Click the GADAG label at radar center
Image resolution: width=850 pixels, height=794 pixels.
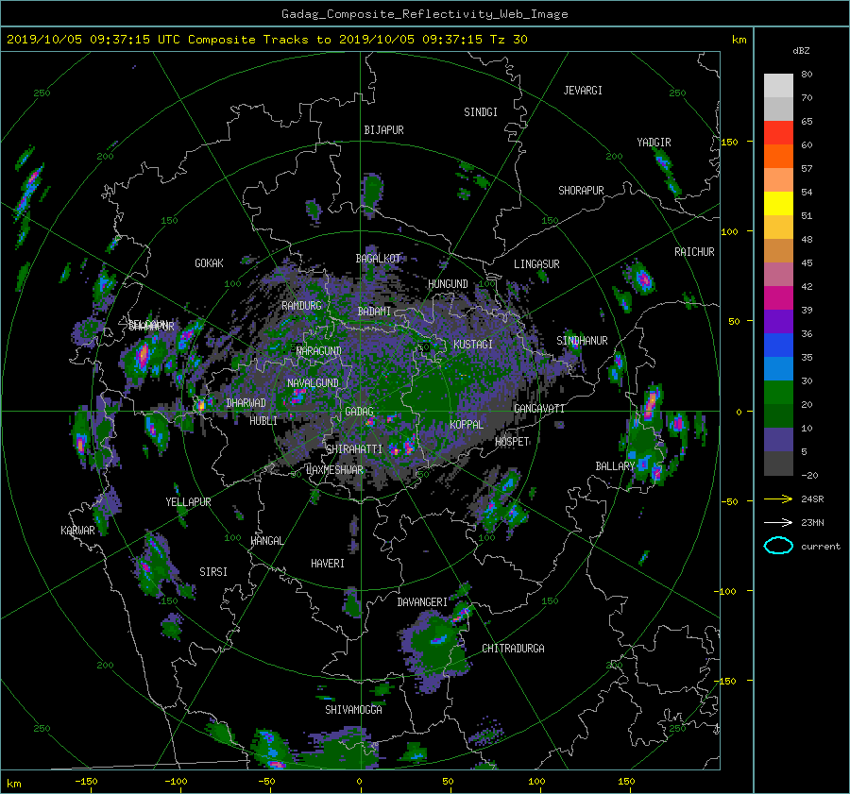(360, 412)
